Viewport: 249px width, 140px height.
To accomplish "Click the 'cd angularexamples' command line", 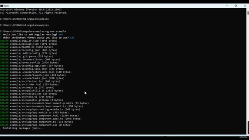I will coord(24,25).
